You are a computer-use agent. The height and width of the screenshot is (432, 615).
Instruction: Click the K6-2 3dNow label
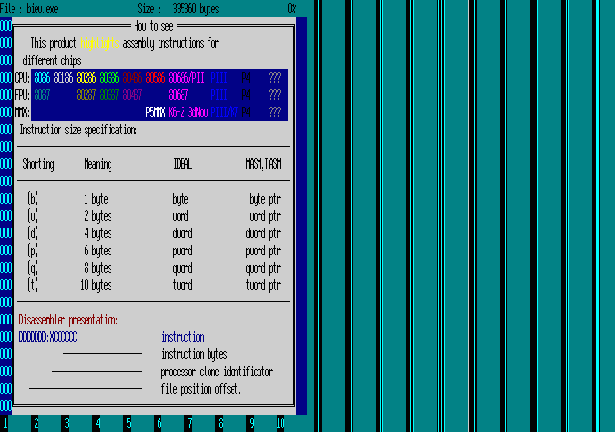(187, 112)
